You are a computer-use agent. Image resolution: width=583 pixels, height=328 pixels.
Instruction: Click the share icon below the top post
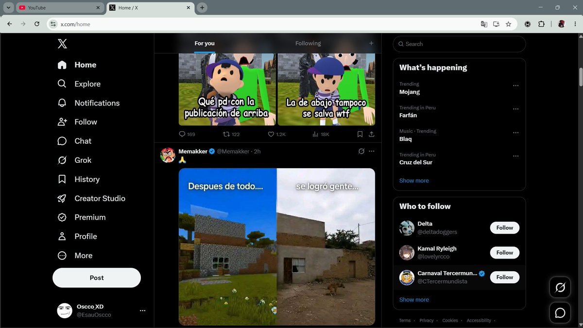tap(372, 134)
